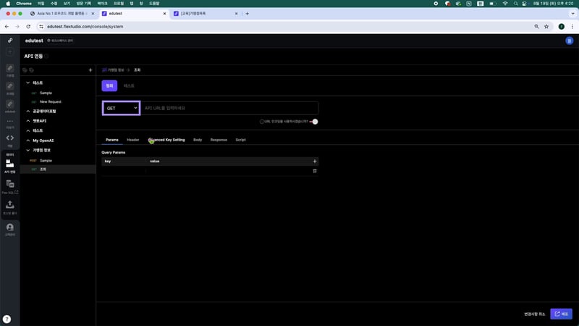Screen dimensions: 579x326
Task: Open the blue user avatar at top right
Action: tap(569, 41)
